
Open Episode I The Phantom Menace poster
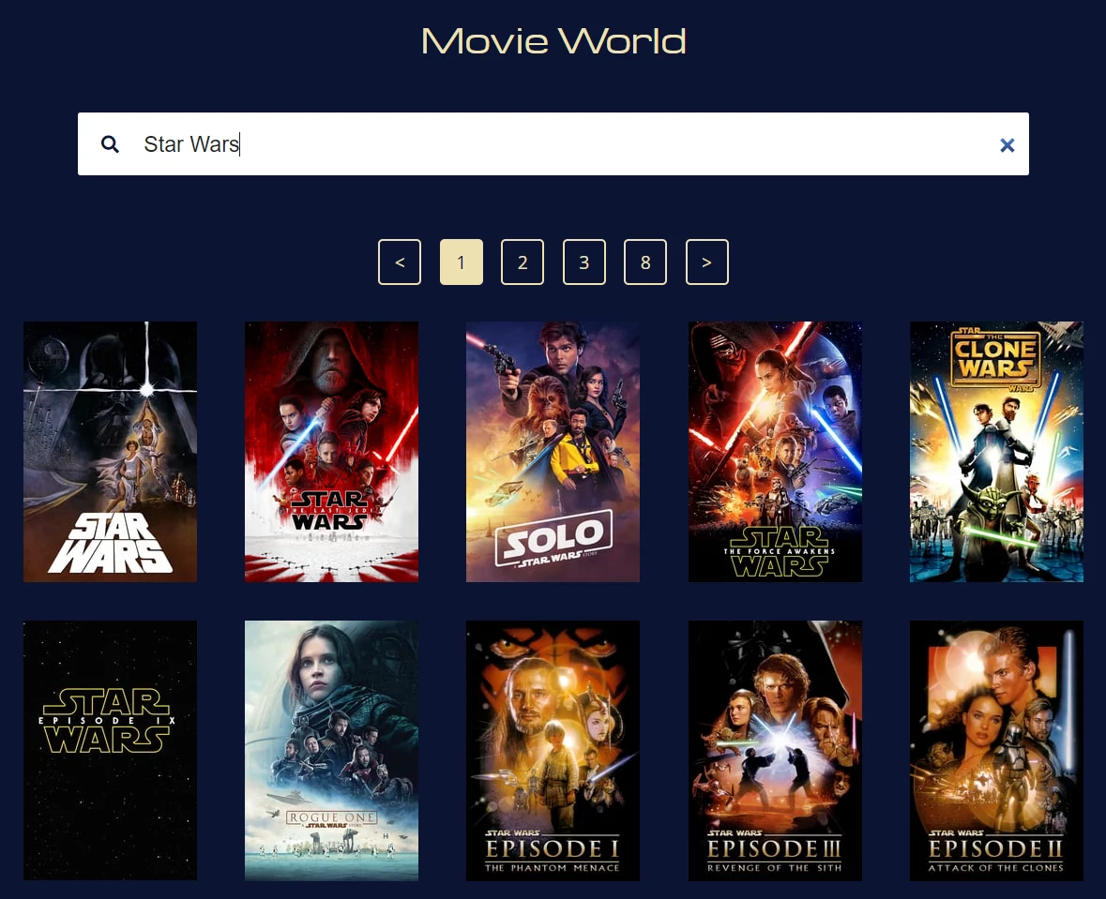(553, 750)
